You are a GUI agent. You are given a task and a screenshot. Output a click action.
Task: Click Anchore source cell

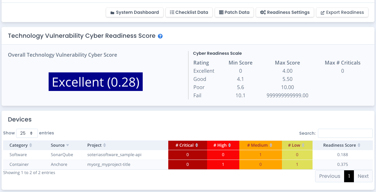click(x=59, y=165)
